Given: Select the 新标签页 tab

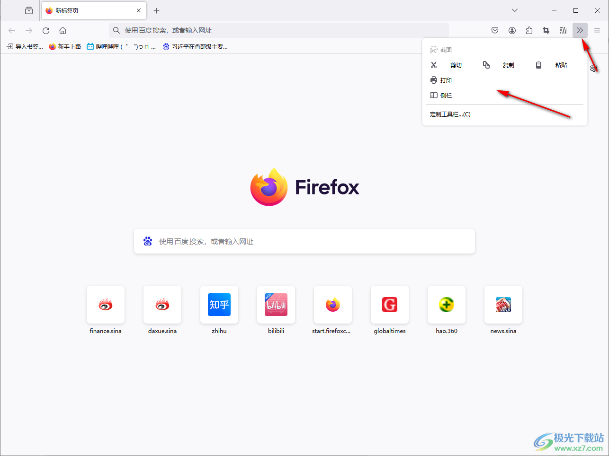Looking at the screenshot, I should coord(94,10).
